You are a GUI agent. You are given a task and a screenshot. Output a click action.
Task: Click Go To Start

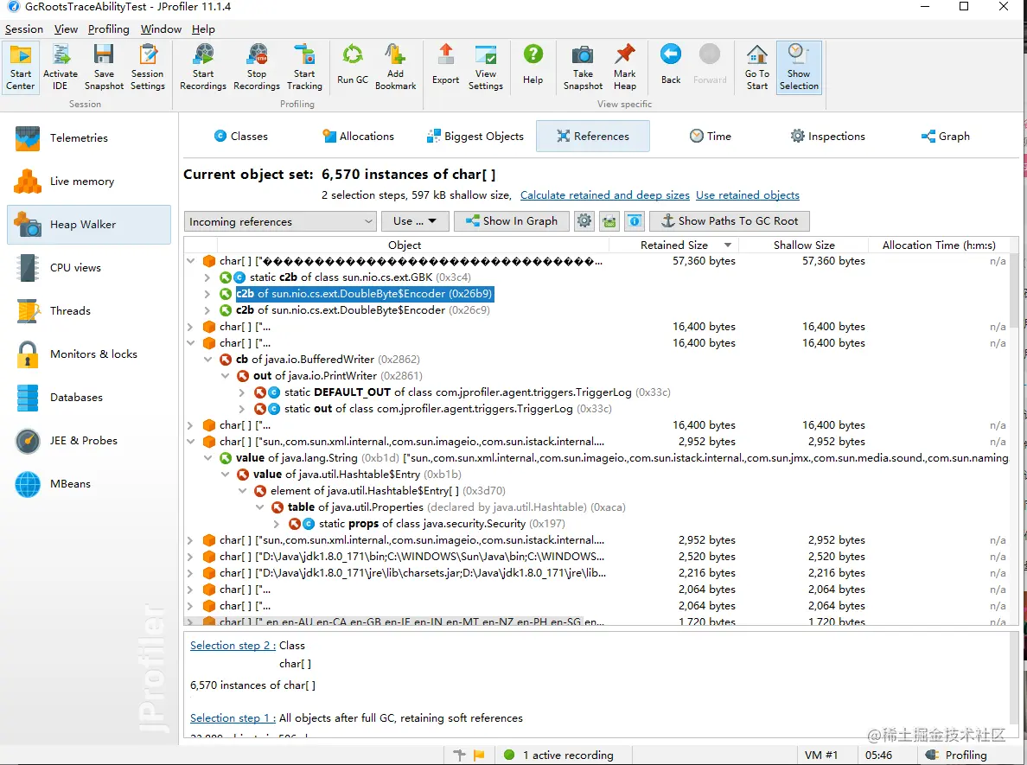click(757, 67)
